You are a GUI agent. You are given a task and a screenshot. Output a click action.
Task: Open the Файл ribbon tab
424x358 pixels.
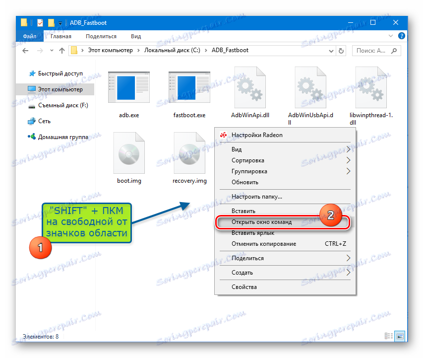click(30, 36)
